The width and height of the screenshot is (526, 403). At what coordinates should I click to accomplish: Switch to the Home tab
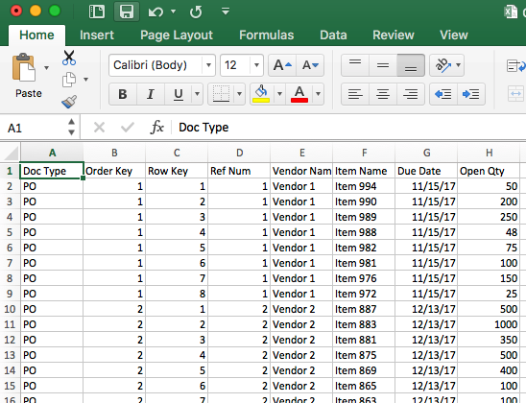coord(36,36)
